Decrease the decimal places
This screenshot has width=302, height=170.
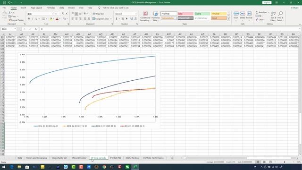click(x=135, y=19)
